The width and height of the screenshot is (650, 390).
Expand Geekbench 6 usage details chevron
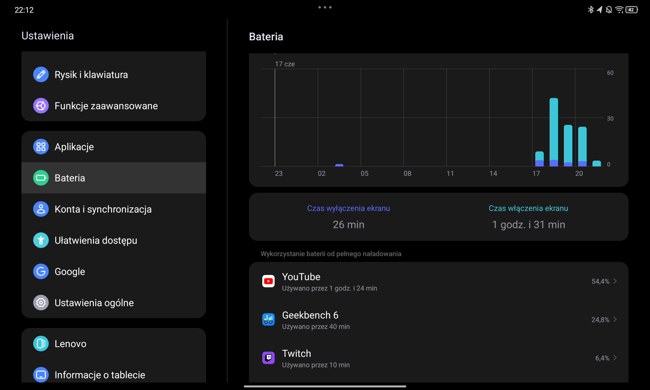(x=615, y=319)
